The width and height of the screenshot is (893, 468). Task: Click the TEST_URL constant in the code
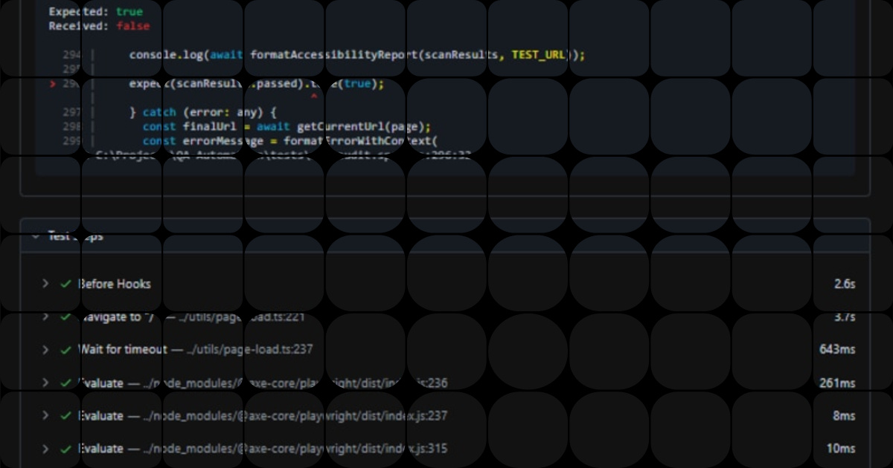click(538, 55)
